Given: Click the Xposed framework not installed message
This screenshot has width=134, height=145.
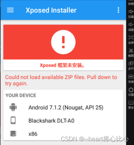Looking at the screenshot, I should 62,65.
